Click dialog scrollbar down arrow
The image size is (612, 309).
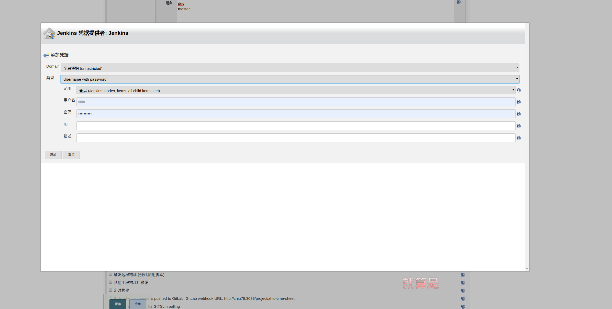(527, 269)
